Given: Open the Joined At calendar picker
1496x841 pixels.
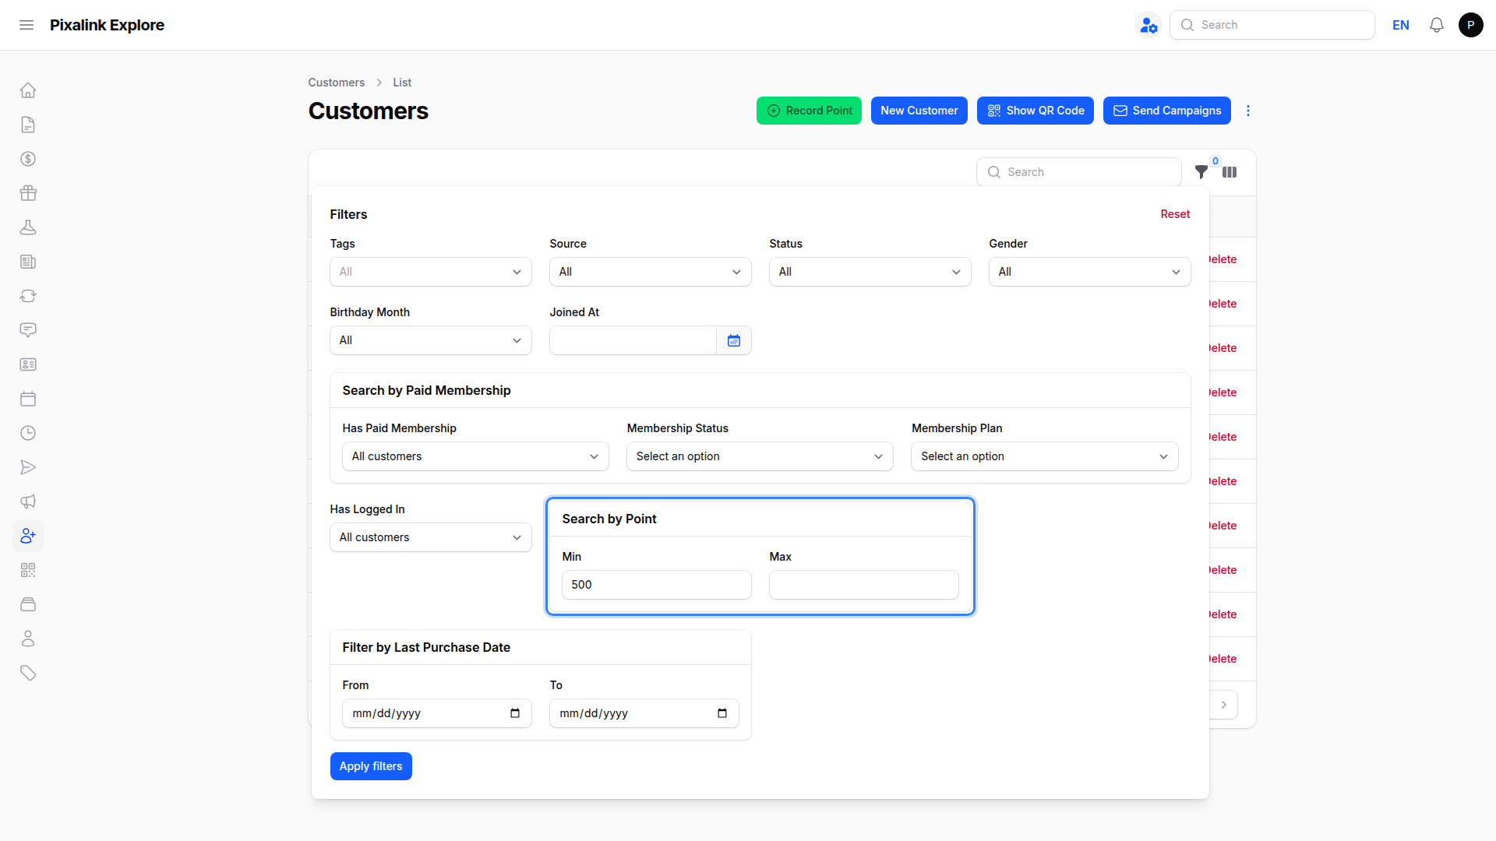Looking at the screenshot, I should [734, 340].
